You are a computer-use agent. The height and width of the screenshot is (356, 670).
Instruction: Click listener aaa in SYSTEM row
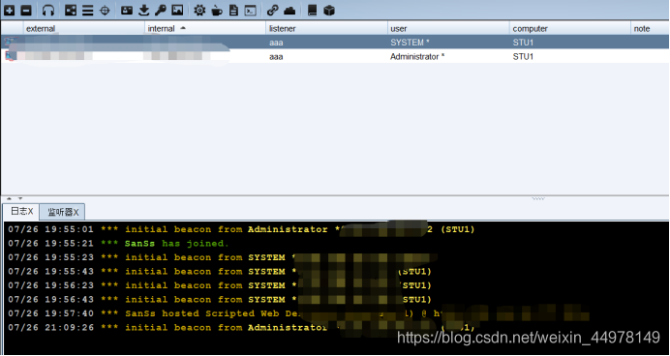[x=277, y=43]
